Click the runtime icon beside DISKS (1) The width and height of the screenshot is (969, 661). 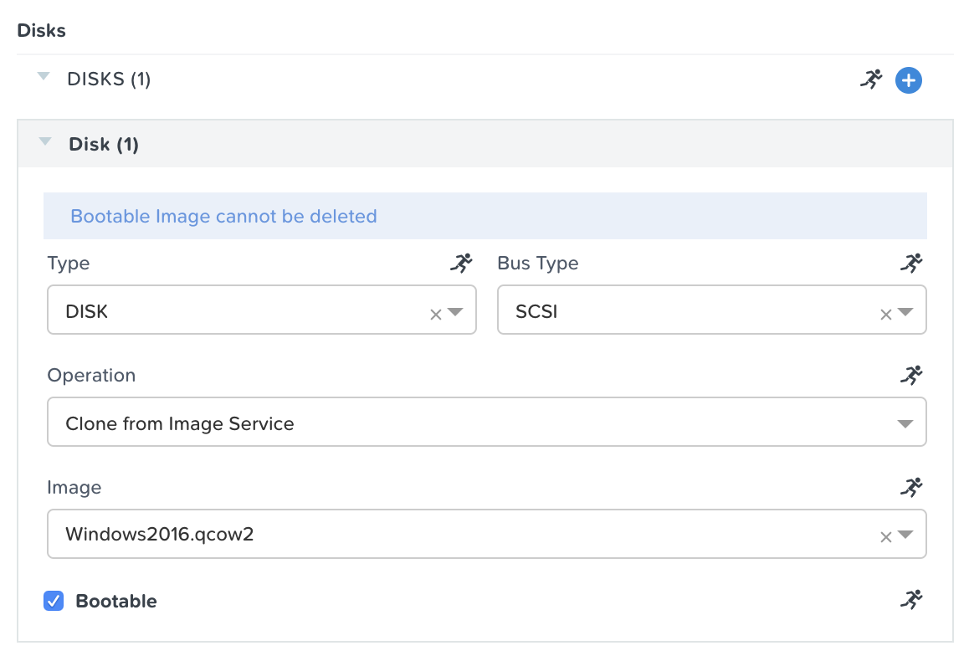[x=871, y=79]
